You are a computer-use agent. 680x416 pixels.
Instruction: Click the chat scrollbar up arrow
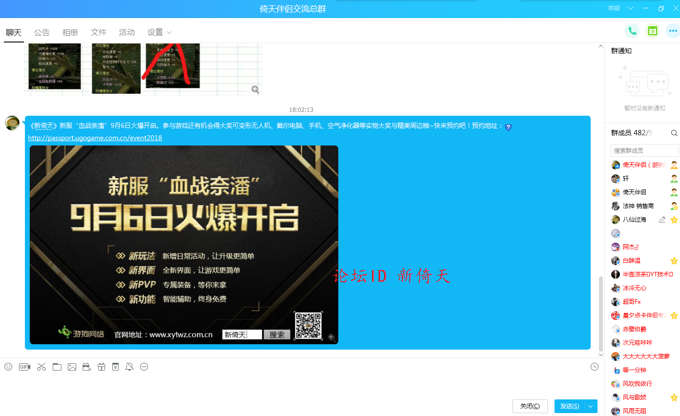point(601,46)
